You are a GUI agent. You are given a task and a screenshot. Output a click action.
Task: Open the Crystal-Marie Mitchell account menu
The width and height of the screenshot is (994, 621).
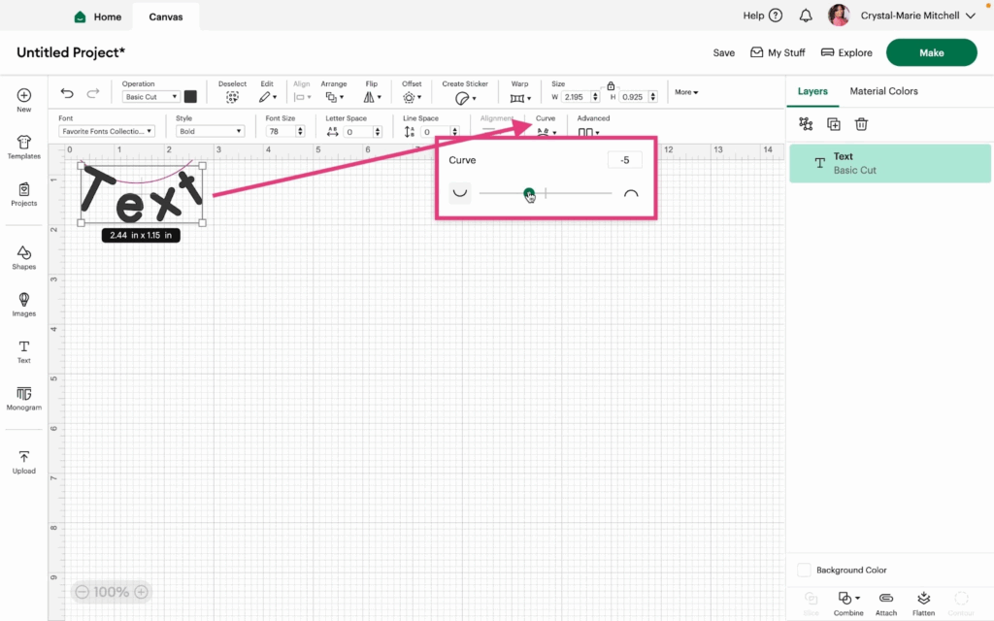(917, 16)
